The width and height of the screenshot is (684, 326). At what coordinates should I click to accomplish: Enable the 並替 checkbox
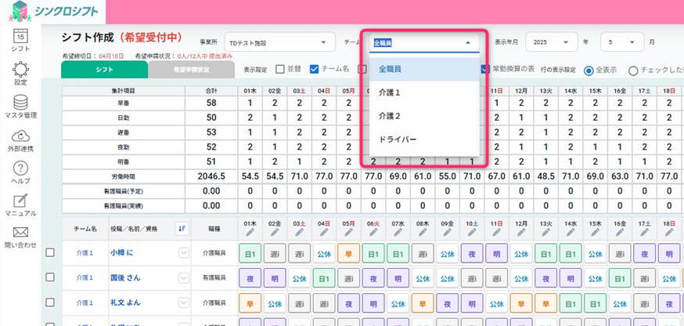[280, 69]
